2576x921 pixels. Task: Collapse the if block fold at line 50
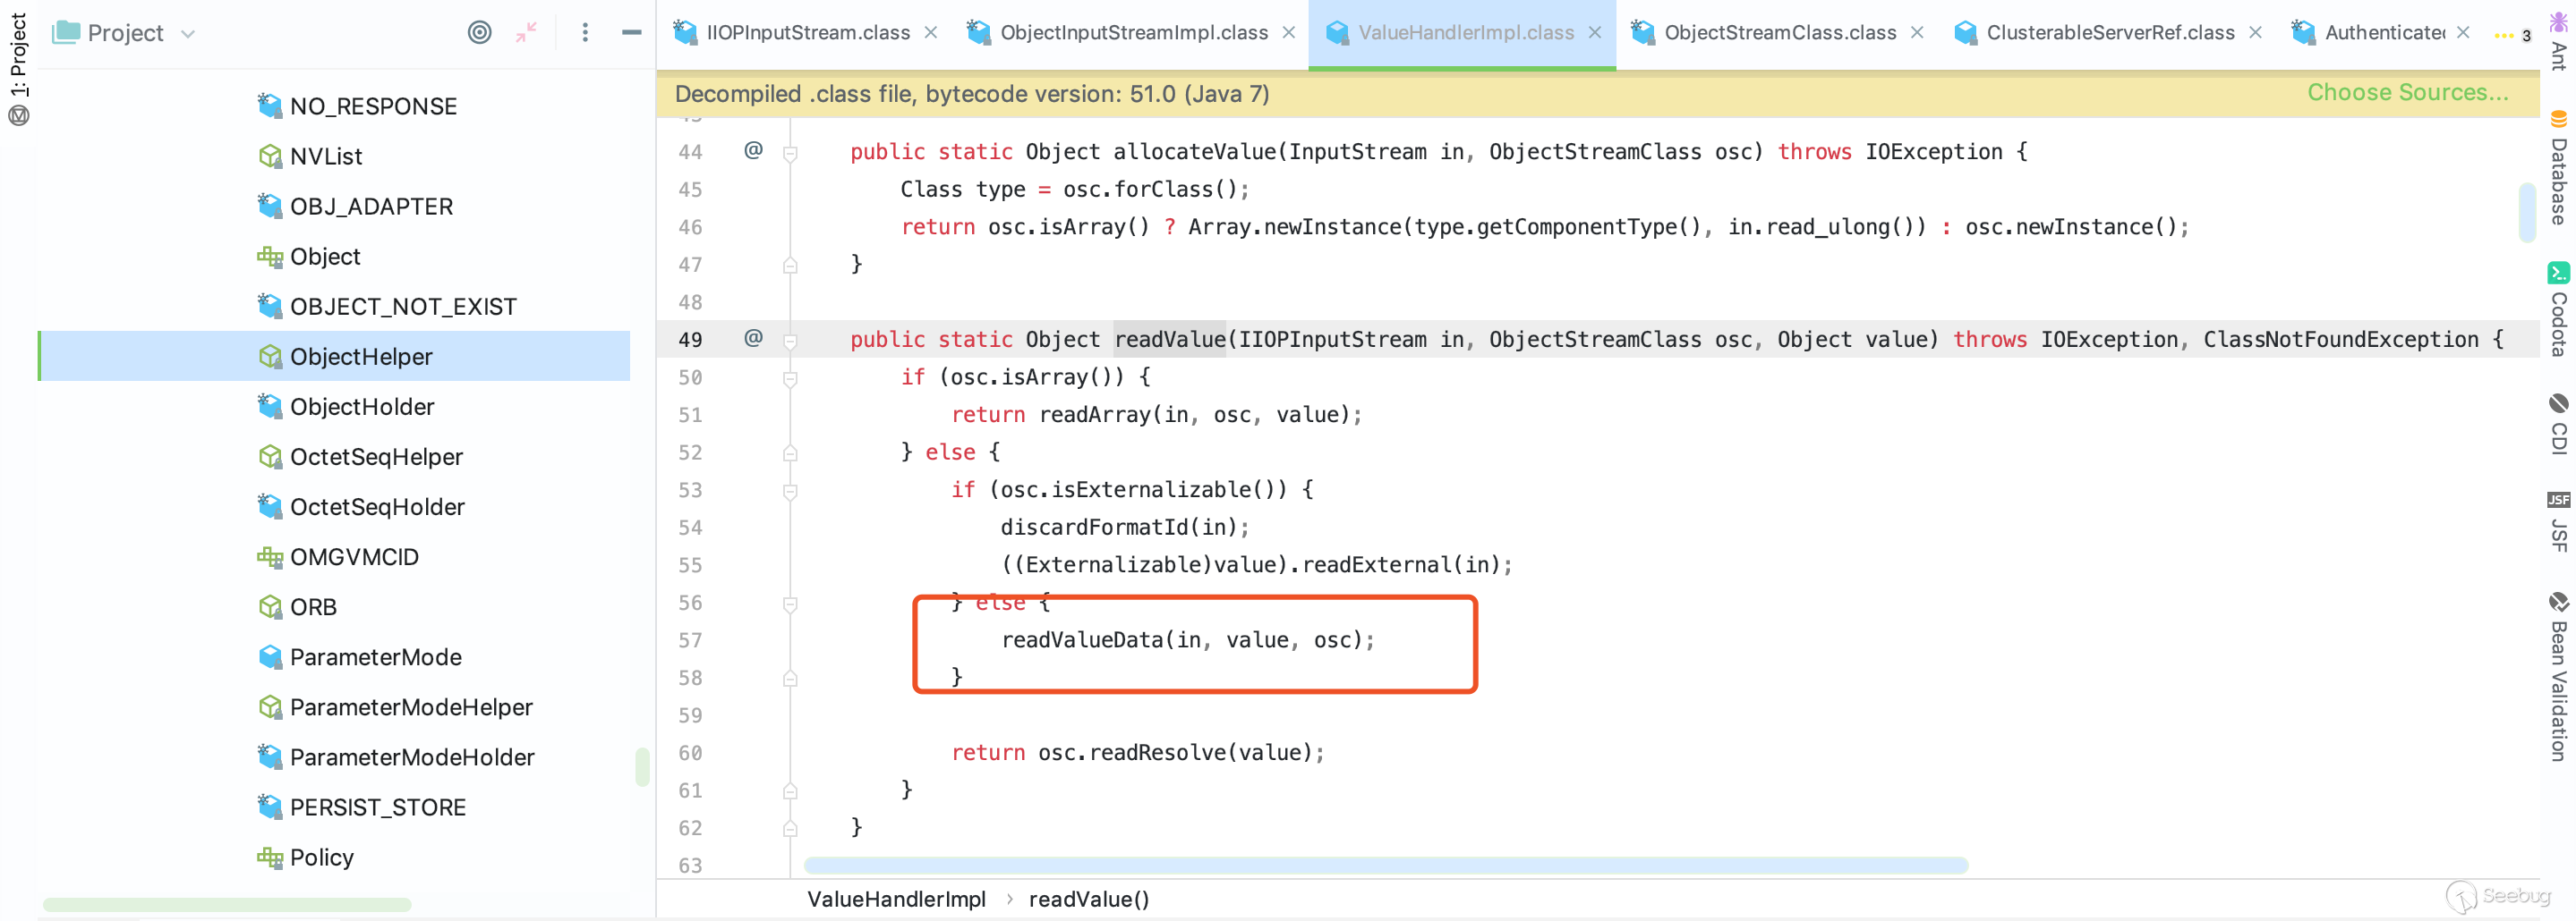pos(790,378)
